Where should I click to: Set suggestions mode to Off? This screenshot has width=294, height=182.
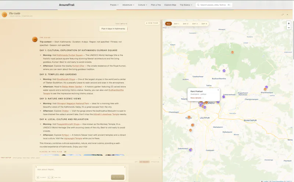(x=136, y=162)
